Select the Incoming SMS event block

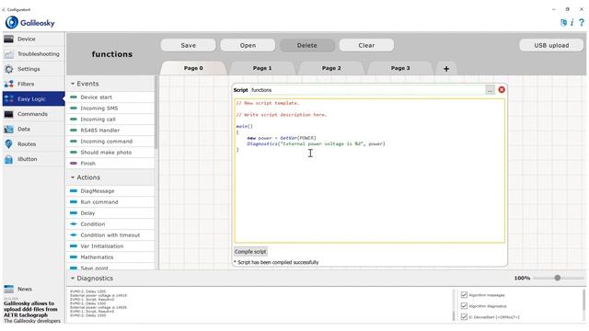point(110,108)
